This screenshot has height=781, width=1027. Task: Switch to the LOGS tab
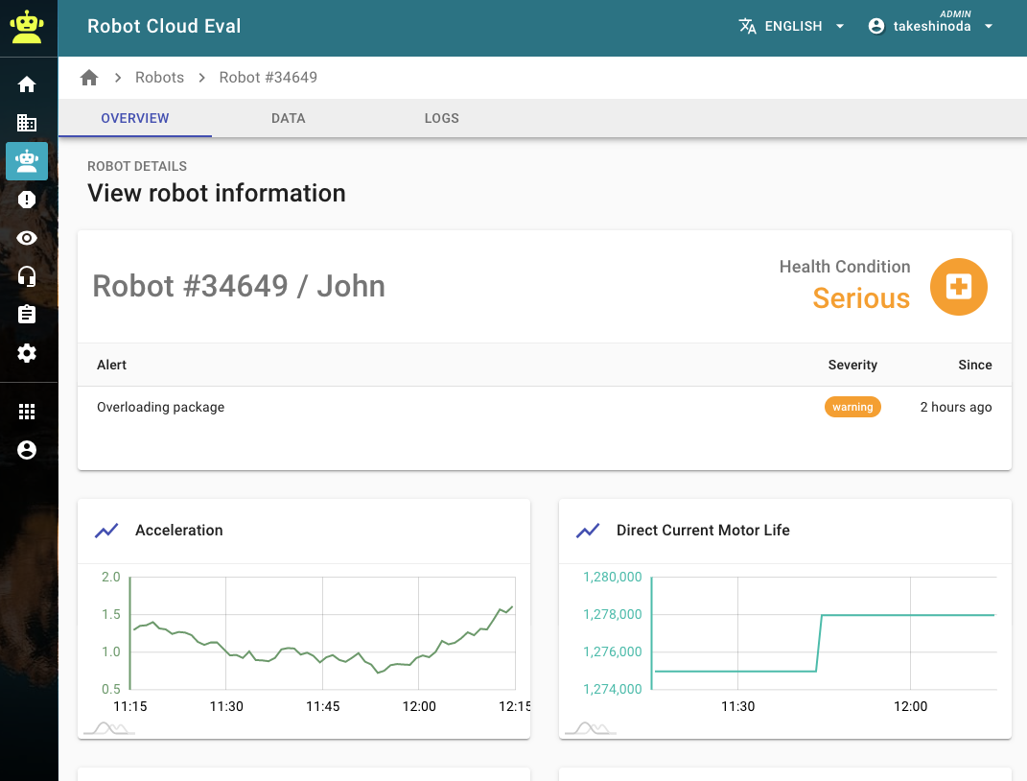[x=441, y=118]
